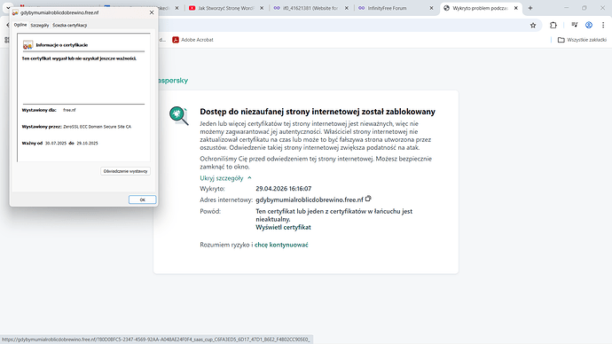Close the Wykryto problem tab
The height and width of the screenshot is (344, 612).
(x=515, y=8)
